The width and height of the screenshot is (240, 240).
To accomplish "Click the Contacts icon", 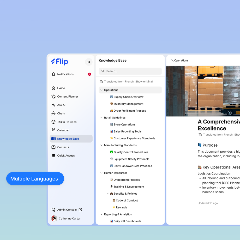I will 53,147.
